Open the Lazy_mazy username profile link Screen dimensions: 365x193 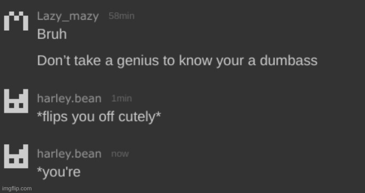tap(68, 17)
